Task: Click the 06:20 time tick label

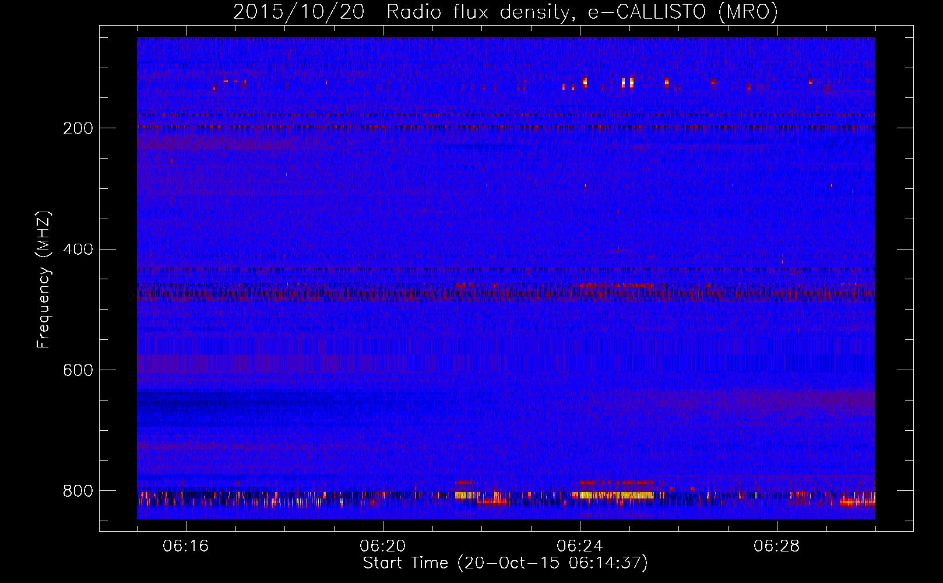Action: coord(382,546)
